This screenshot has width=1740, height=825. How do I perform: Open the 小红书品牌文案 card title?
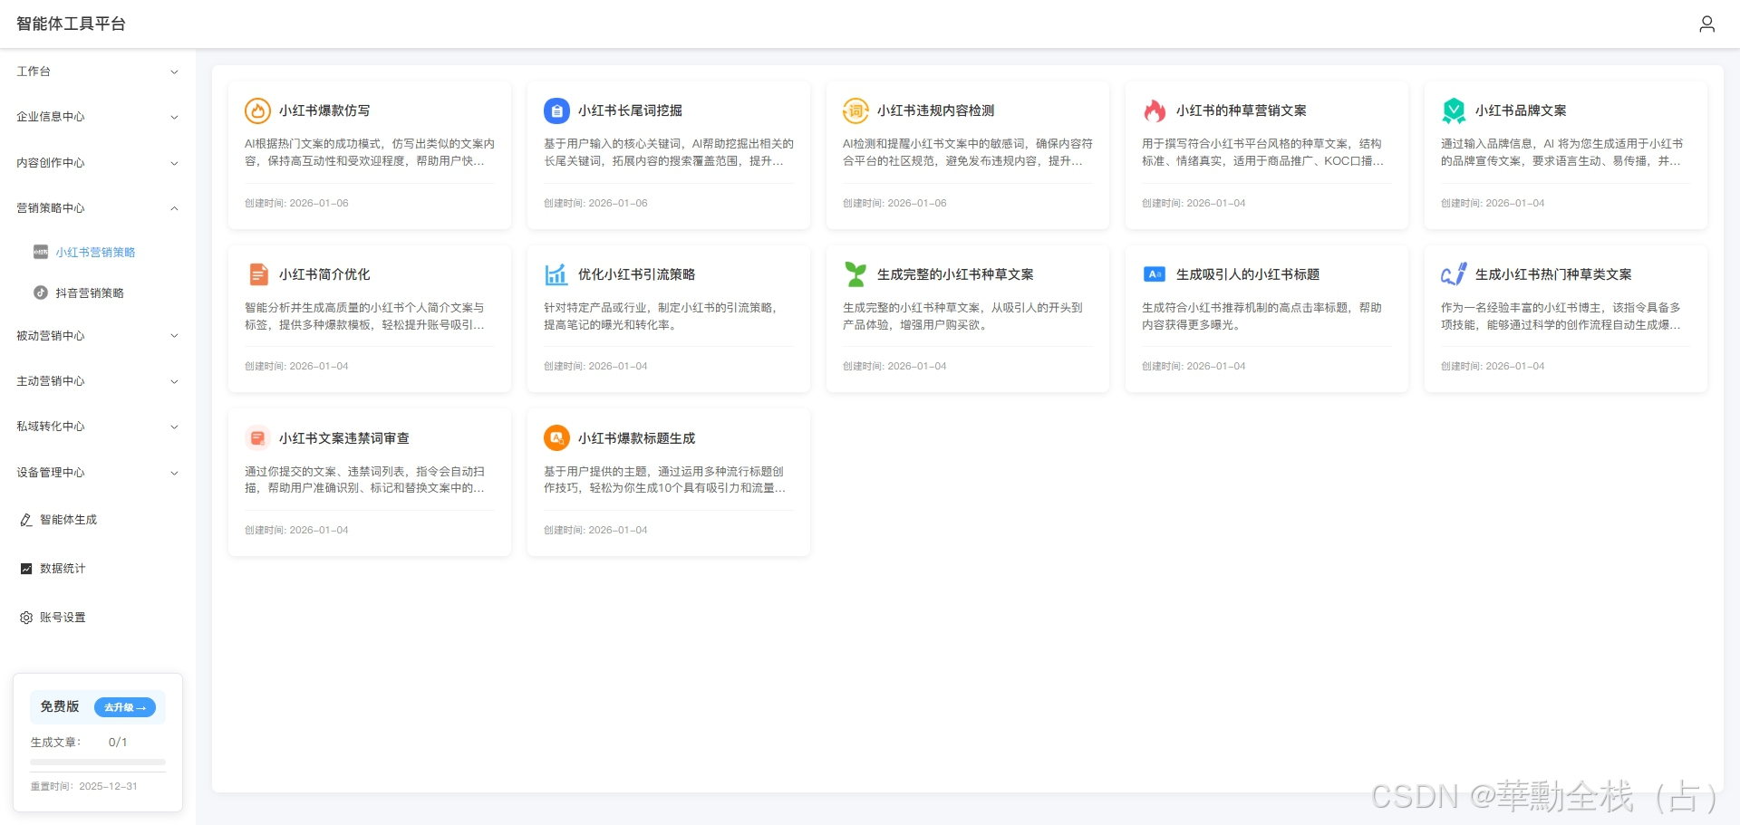pyautogui.click(x=1521, y=110)
